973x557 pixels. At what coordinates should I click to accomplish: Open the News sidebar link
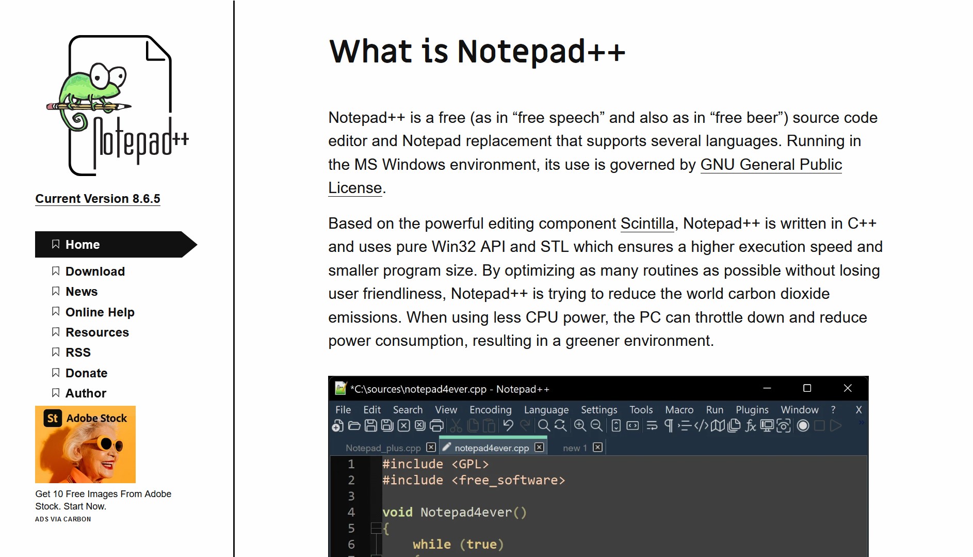coord(82,292)
